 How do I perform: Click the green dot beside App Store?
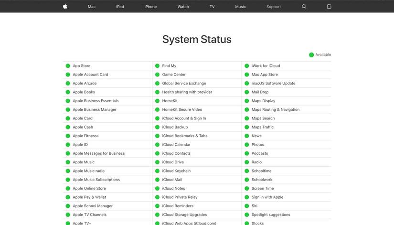point(68,66)
